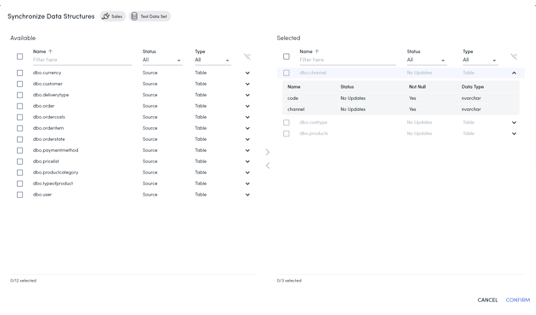Image resolution: width=536 pixels, height=315 pixels.
Task: Click the move-right arrow between panels
Action: pyautogui.click(x=268, y=152)
